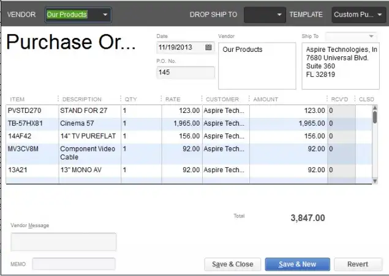Click the Revert button
Image resolution: width=389 pixels, height=276 pixels.
pos(358,264)
